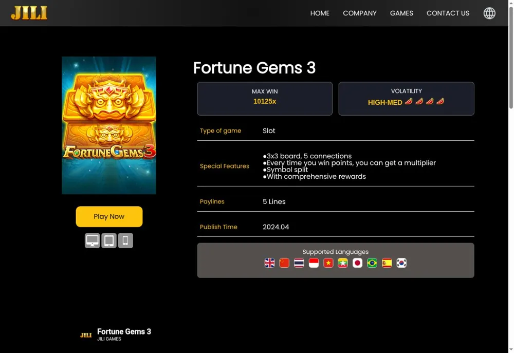514x353 pixels.
Task: Click the Fortune Gems 3 page heading
Action: 254,68
